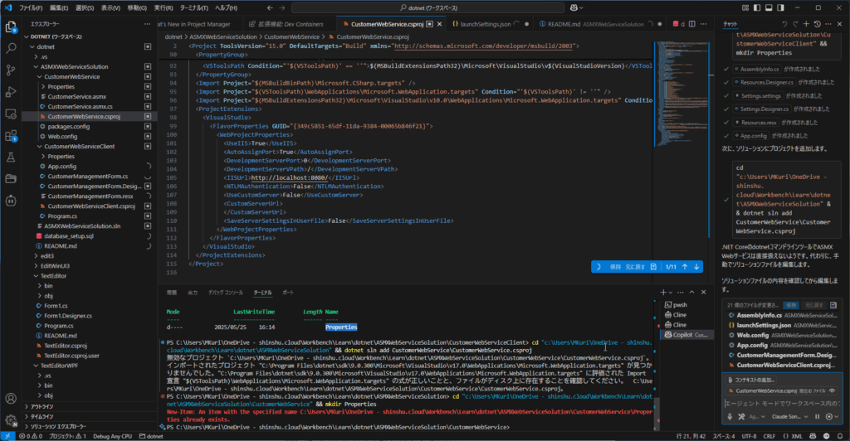The height and width of the screenshot is (441, 850).
Task: Expand the アウトライン outline section
Action: point(42,406)
